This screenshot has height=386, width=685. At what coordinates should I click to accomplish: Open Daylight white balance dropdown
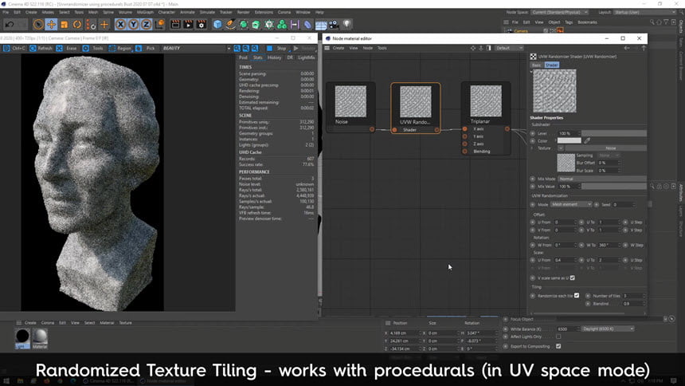coord(607,329)
